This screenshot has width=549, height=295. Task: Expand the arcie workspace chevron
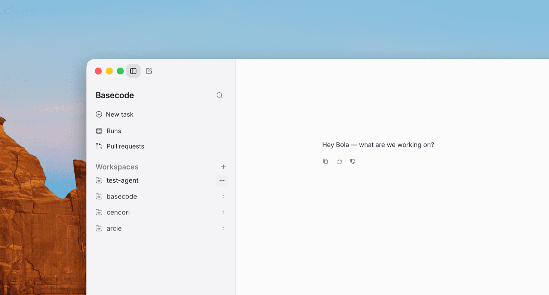pos(223,228)
